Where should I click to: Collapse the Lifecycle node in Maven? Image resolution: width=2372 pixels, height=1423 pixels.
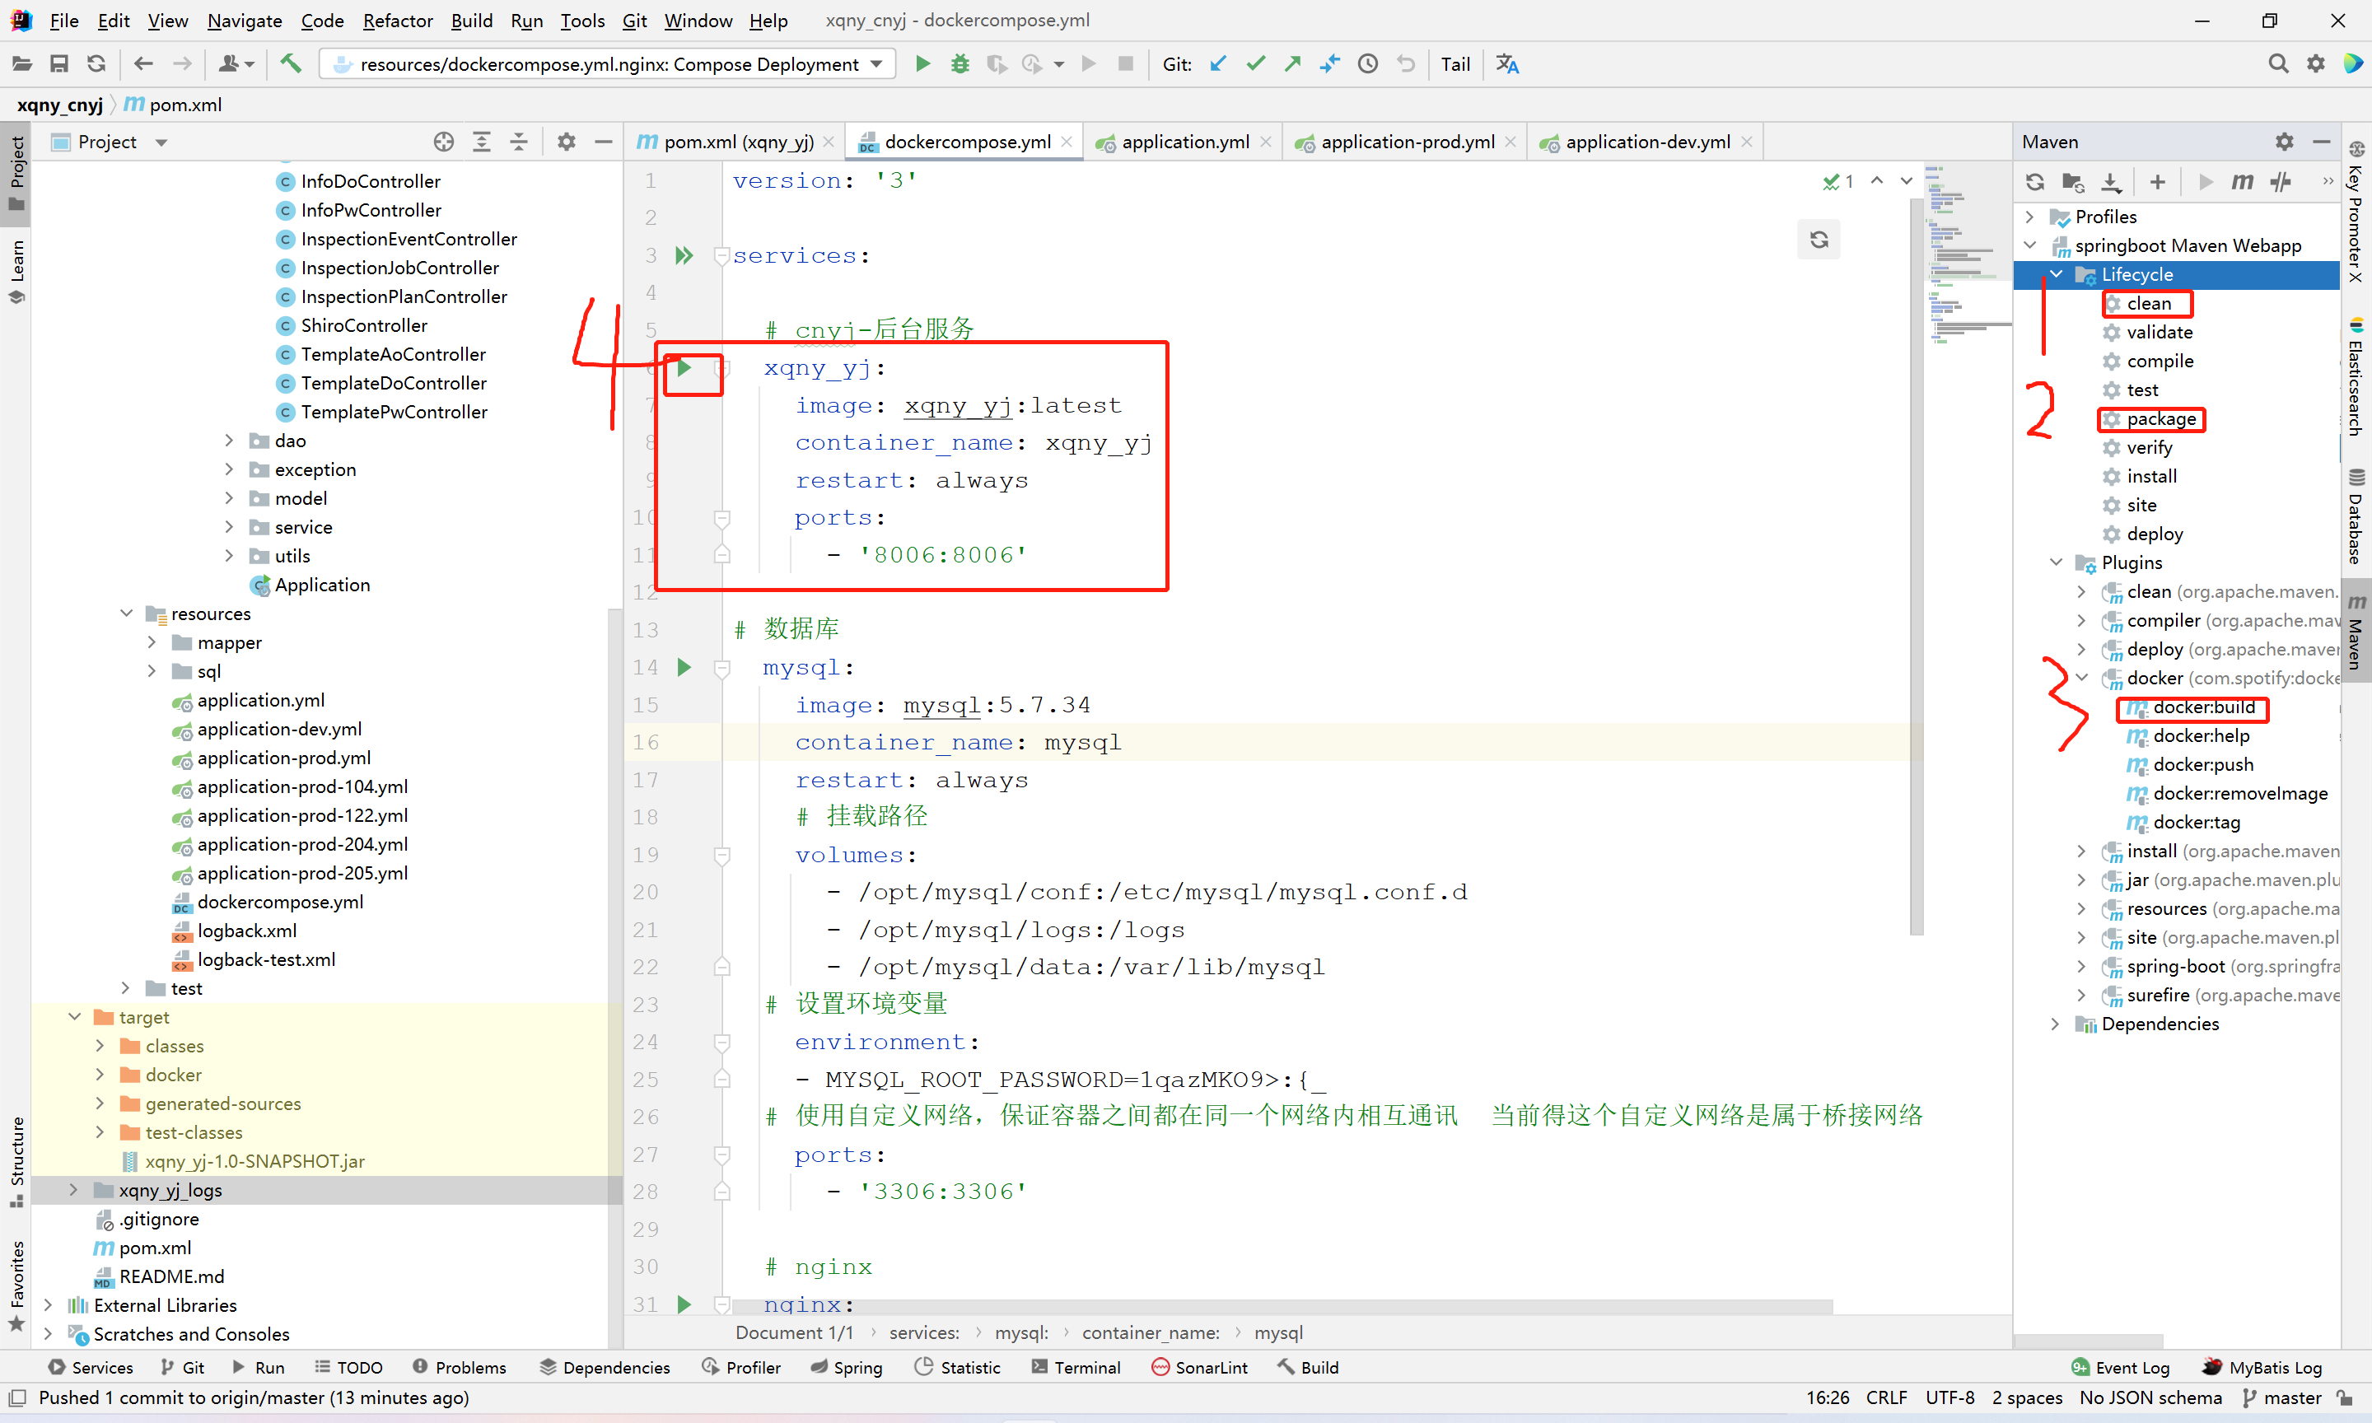point(2056,274)
